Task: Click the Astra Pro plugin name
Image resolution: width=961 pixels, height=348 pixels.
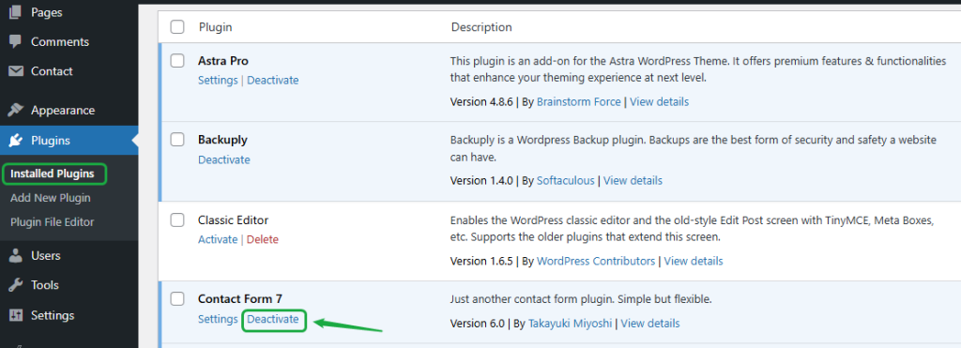Action: pos(223,61)
